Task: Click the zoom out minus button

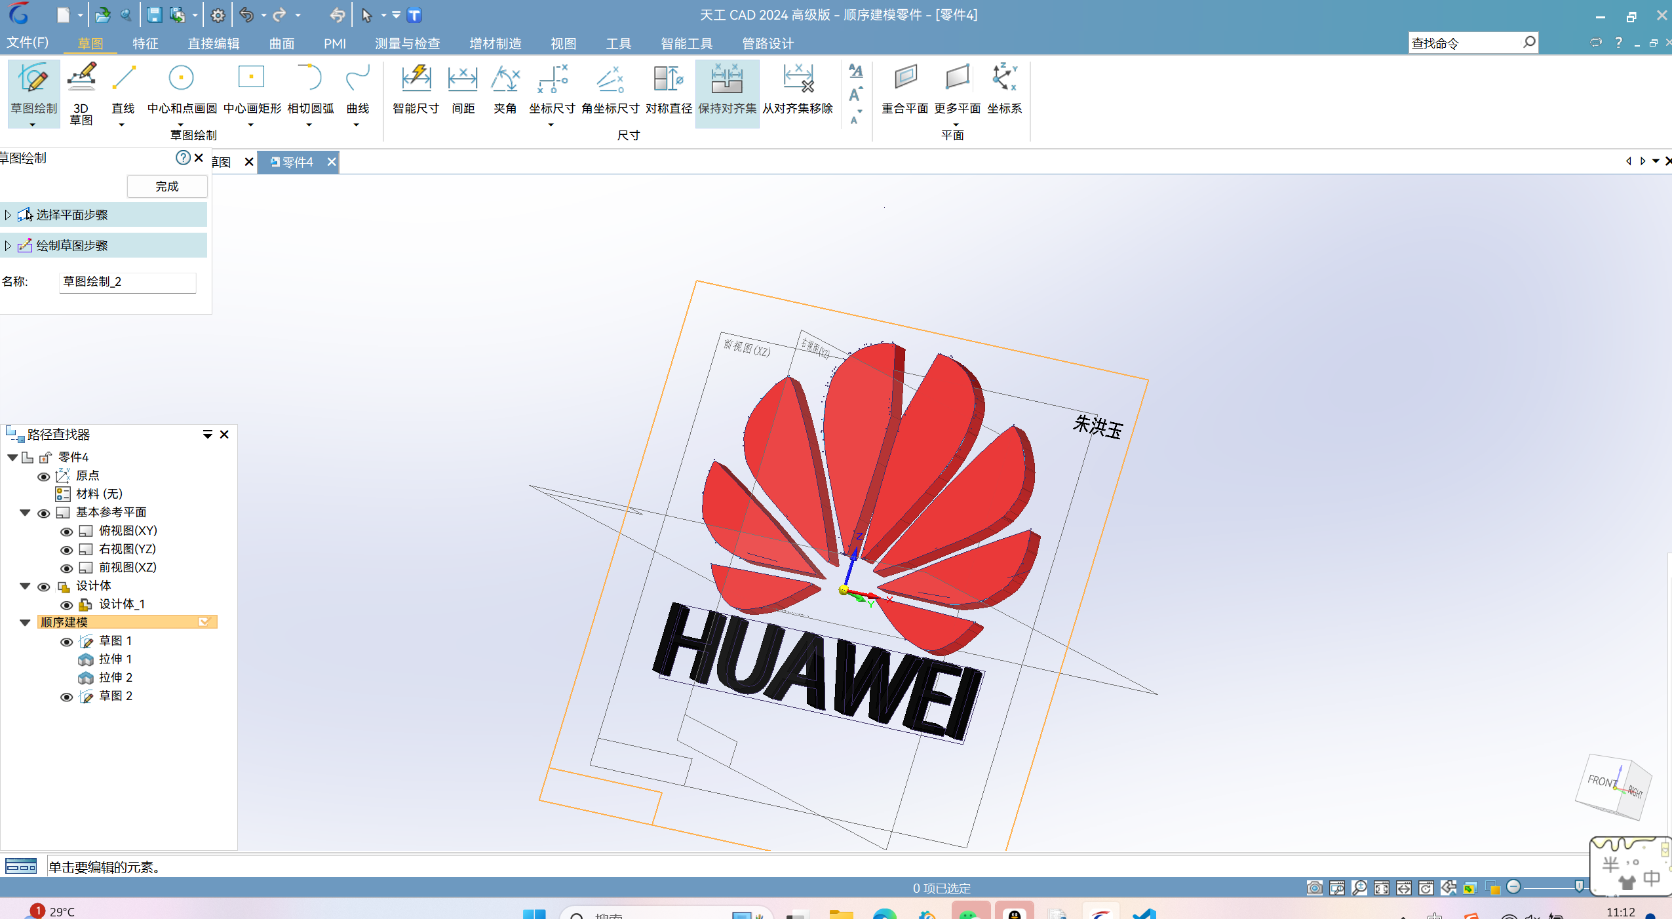Action: pyautogui.click(x=1513, y=887)
